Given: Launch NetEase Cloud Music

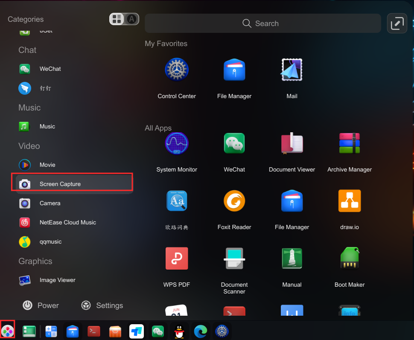Looking at the screenshot, I should (75, 223).
